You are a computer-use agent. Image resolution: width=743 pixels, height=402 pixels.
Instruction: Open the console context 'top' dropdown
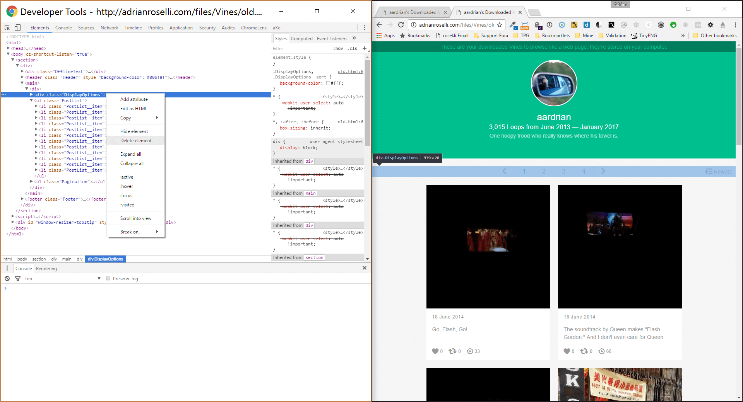(x=63, y=278)
